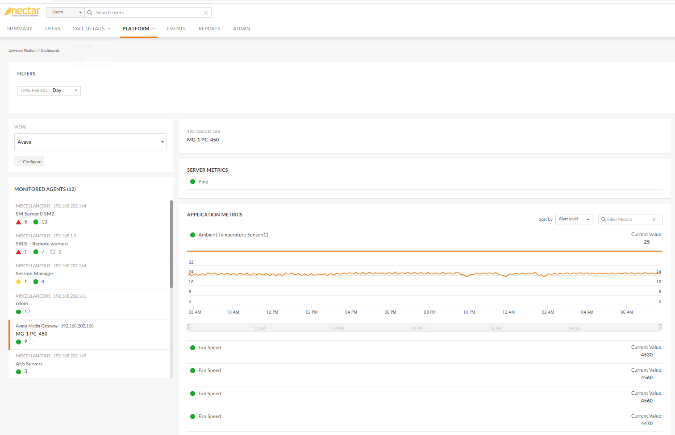Open the Sort by Alert level dropdown
The height and width of the screenshot is (435, 675).
(x=574, y=219)
